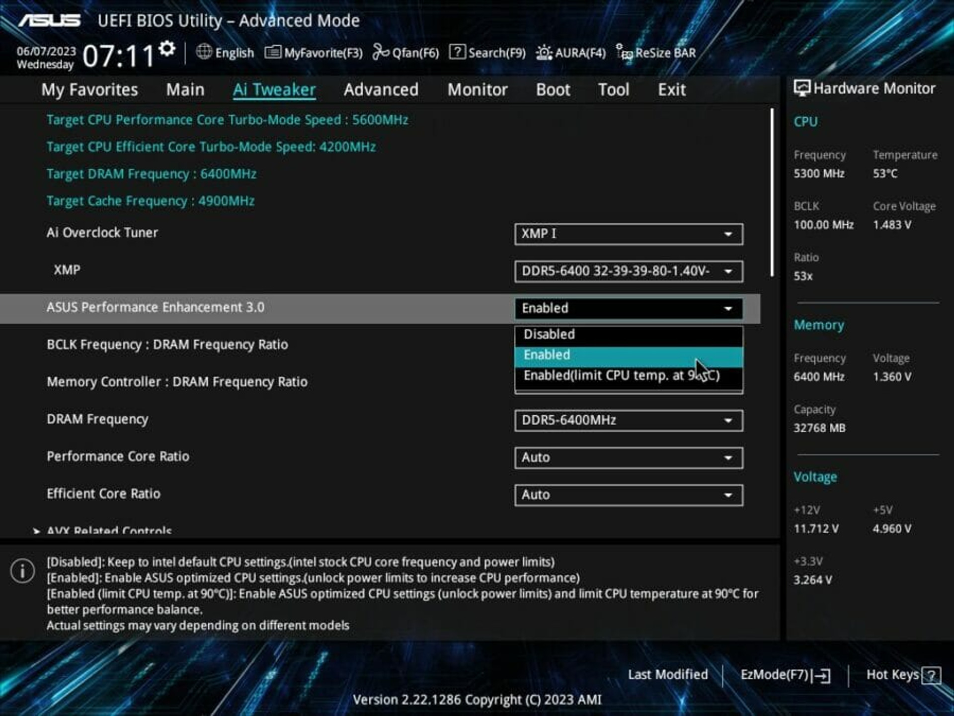This screenshot has width=954, height=716.
Task: Open the Tool tab
Action: pyautogui.click(x=614, y=90)
